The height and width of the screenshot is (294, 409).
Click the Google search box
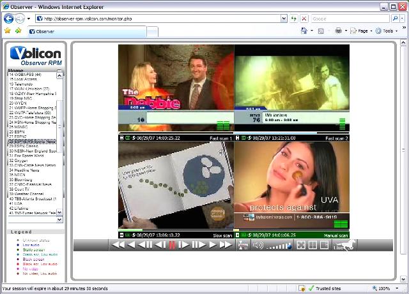[x=350, y=18]
